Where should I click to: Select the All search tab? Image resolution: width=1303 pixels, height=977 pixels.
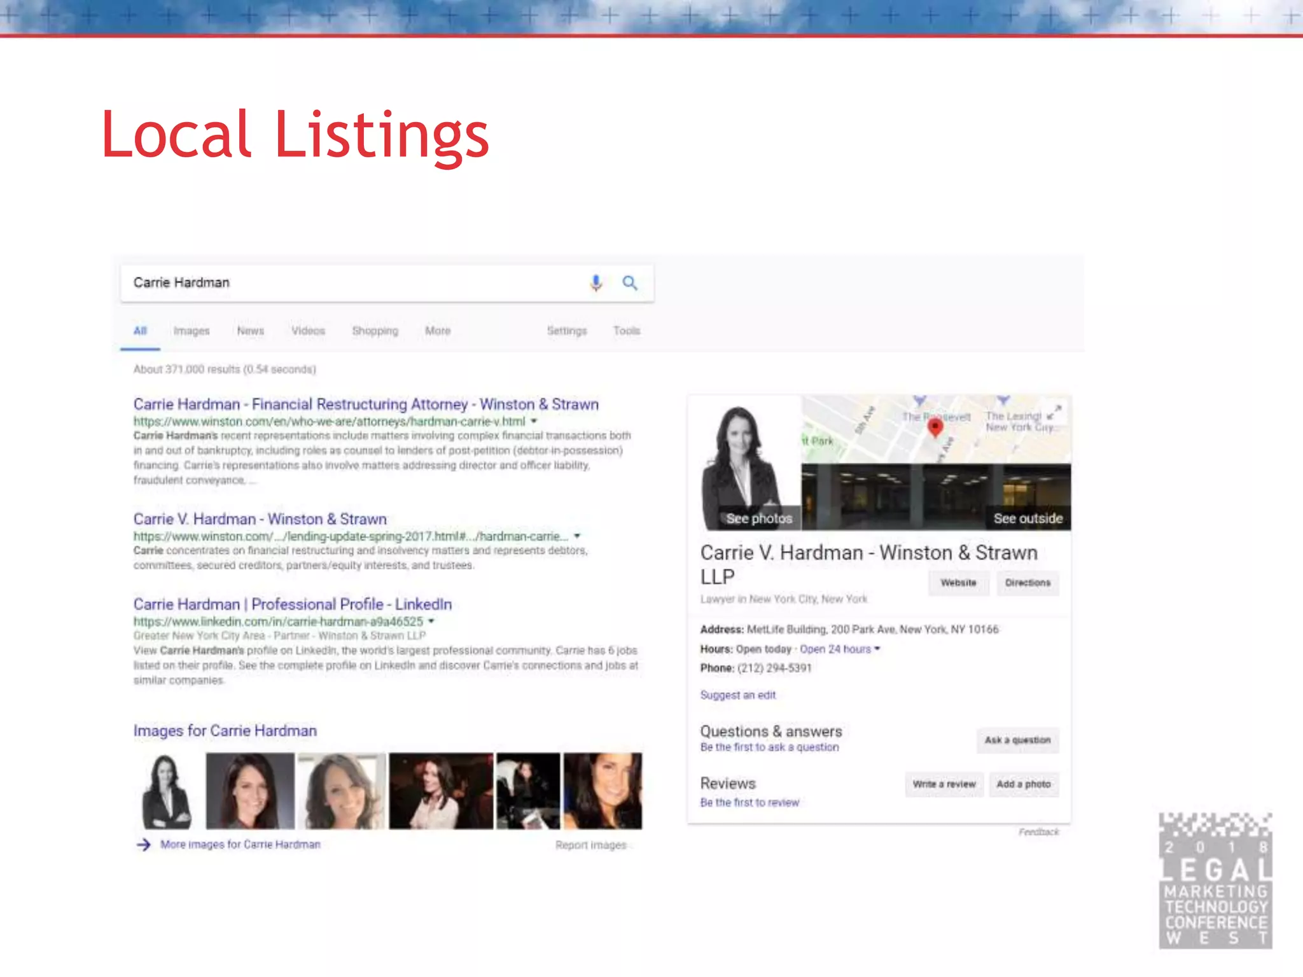click(140, 331)
